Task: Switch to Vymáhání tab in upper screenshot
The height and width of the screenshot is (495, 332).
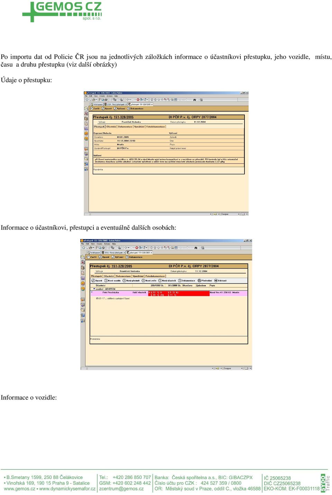Action: (x=139, y=127)
